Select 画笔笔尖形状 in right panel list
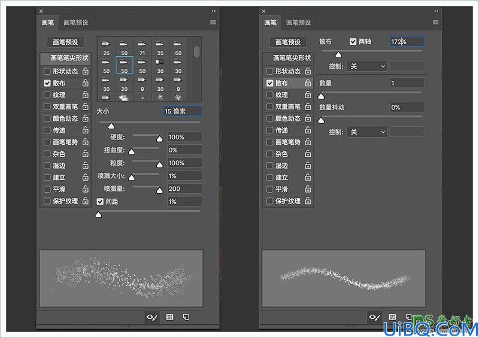 (289, 58)
